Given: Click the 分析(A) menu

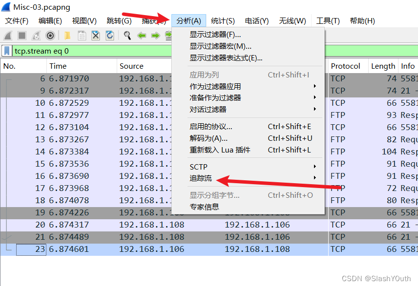Looking at the screenshot, I should [188, 21].
